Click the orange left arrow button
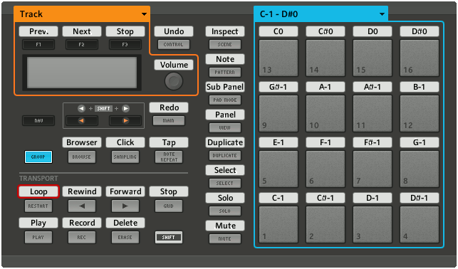This screenshot has width=458, height=269. 82,120
